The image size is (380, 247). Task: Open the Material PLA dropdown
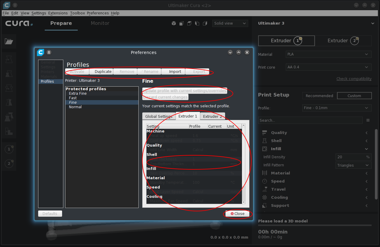click(x=328, y=54)
